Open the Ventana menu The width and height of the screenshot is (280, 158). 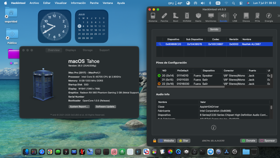click(x=108, y=3)
